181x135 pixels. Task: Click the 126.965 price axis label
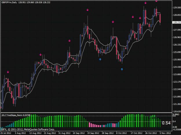[177, 37]
